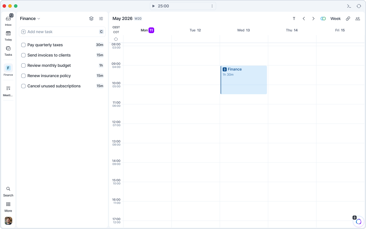Image resolution: width=366 pixels, height=229 pixels.
Task: Open the command line terminal icon
Action: 349,6
